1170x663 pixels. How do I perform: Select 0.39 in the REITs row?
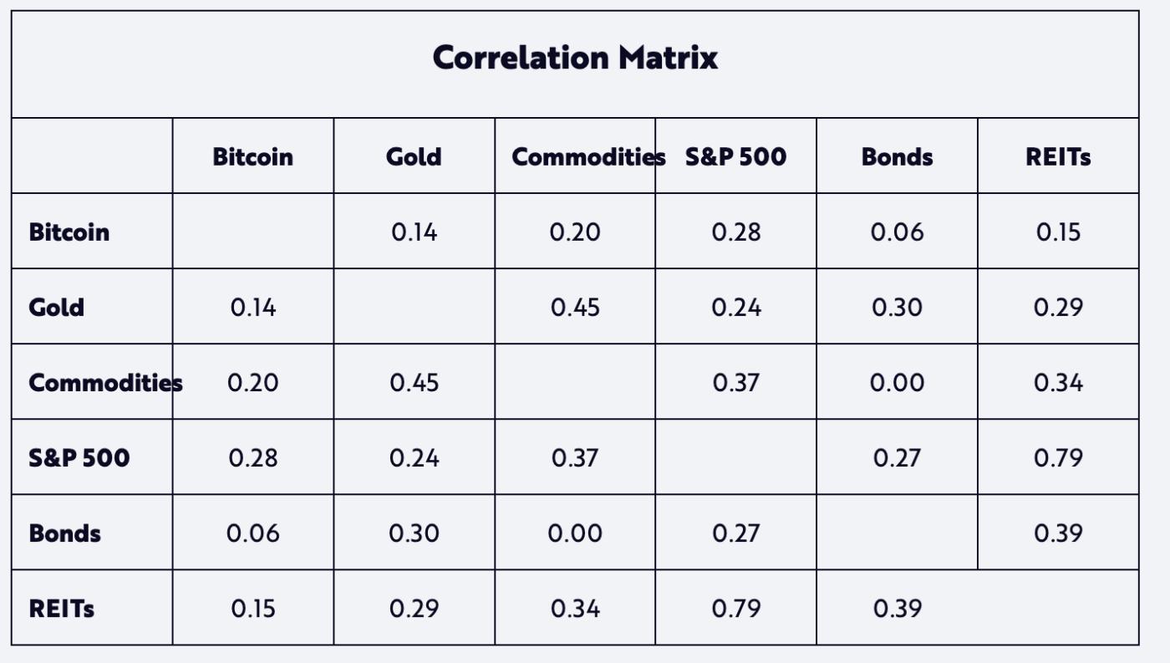pyautogui.click(x=897, y=608)
